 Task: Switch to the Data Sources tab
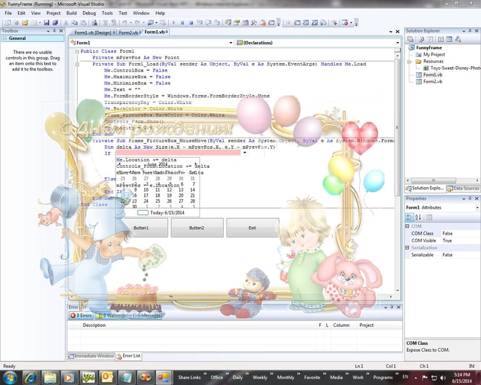463,188
